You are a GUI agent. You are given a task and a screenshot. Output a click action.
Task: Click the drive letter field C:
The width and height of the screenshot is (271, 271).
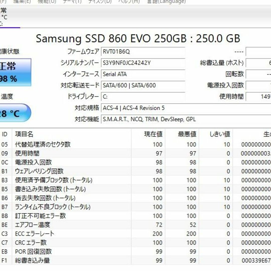click(x=143, y=97)
